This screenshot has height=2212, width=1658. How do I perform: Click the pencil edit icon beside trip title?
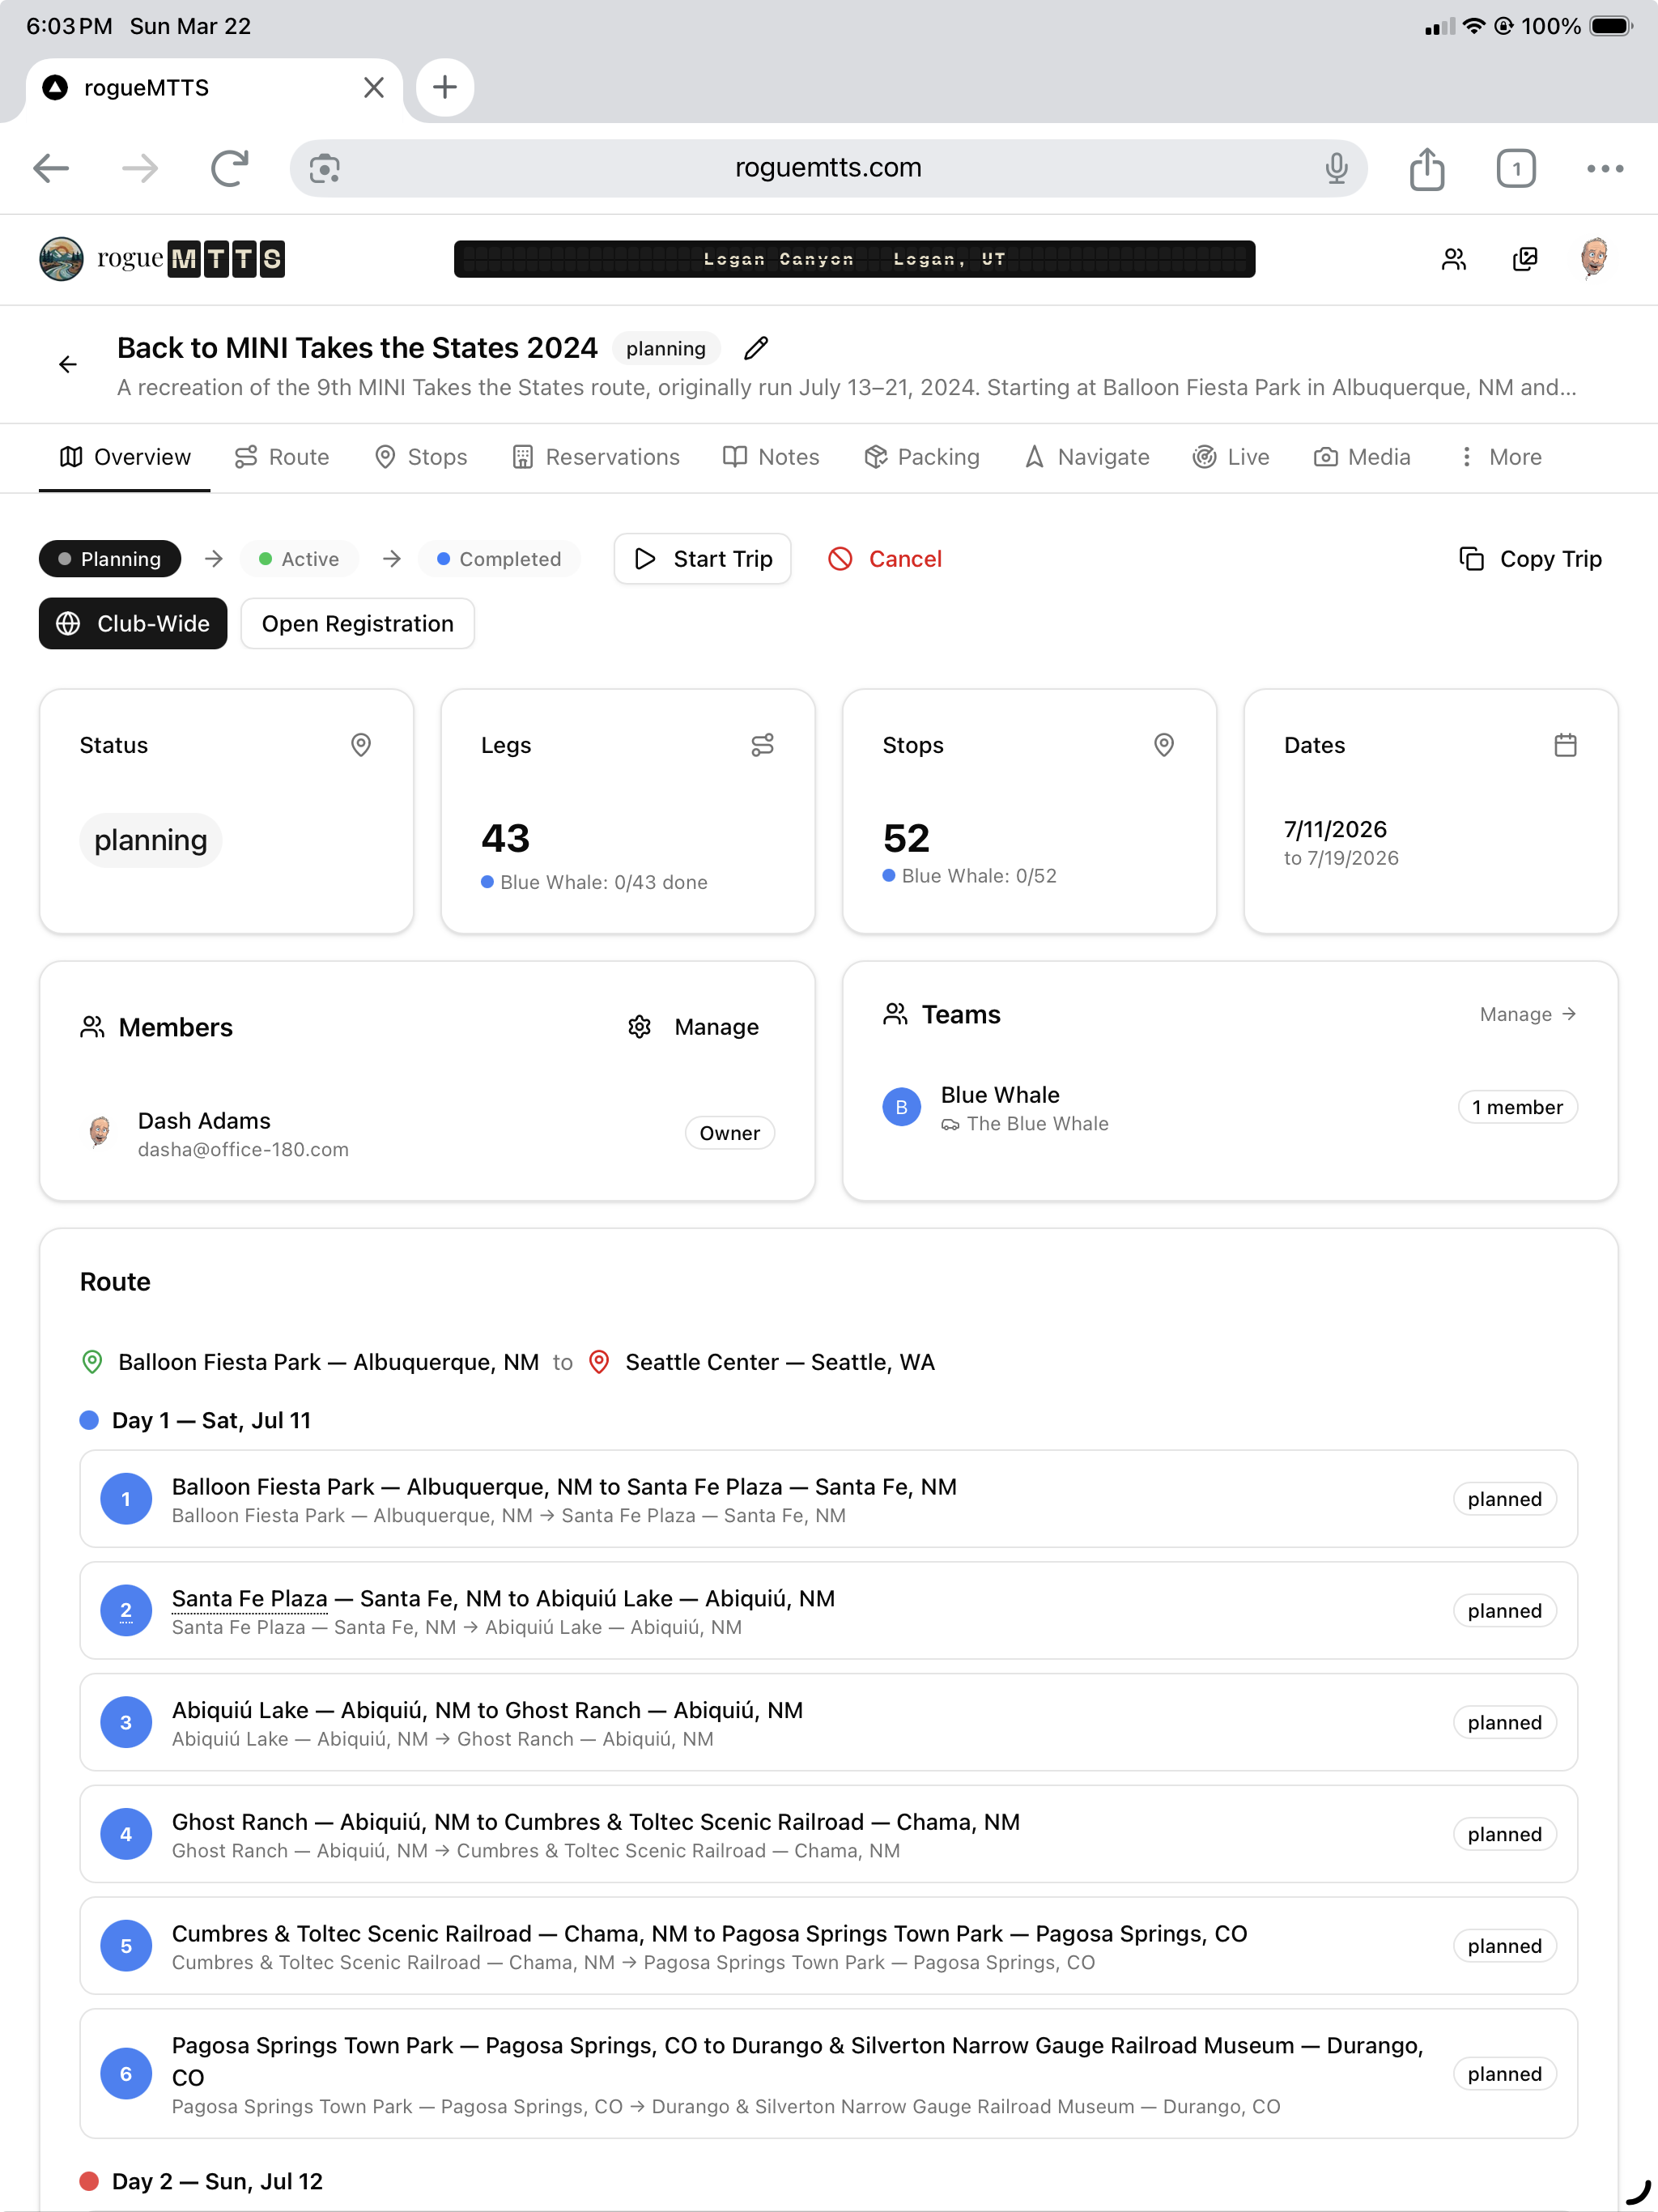(756, 348)
